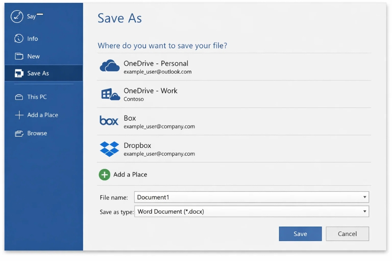Click the New document icon in sidebar
Screen dimensions: 392x261
tap(19, 57)
